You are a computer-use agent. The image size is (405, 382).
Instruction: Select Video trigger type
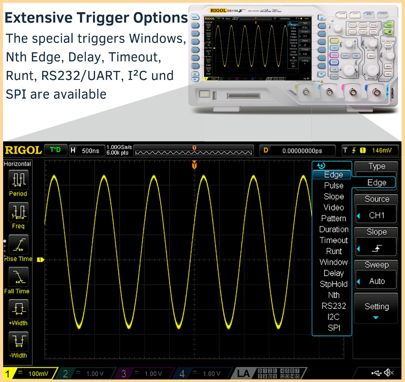tap(334, 208)
